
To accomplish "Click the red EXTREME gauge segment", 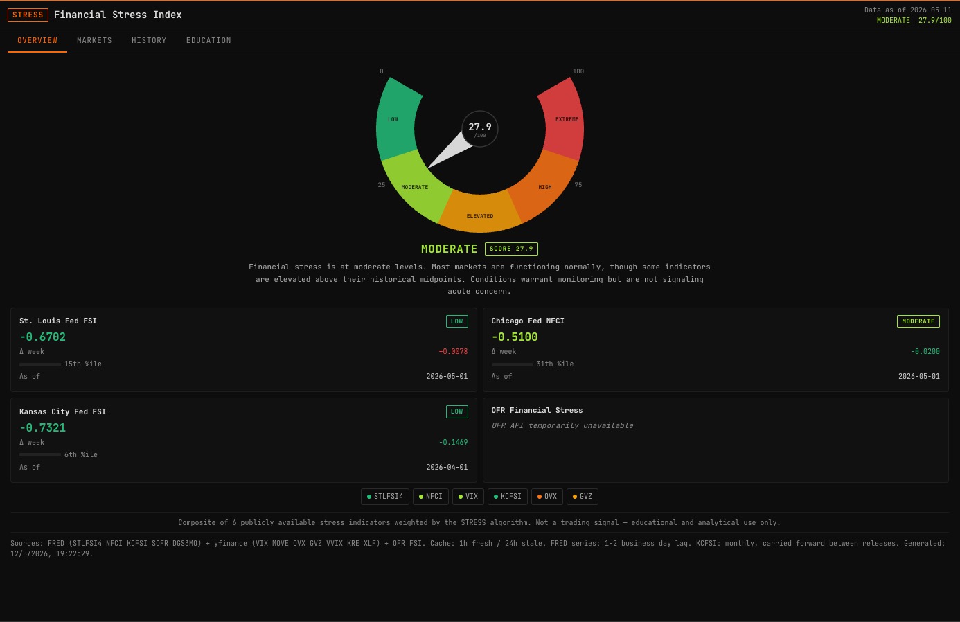I will (x=564, y=119).
